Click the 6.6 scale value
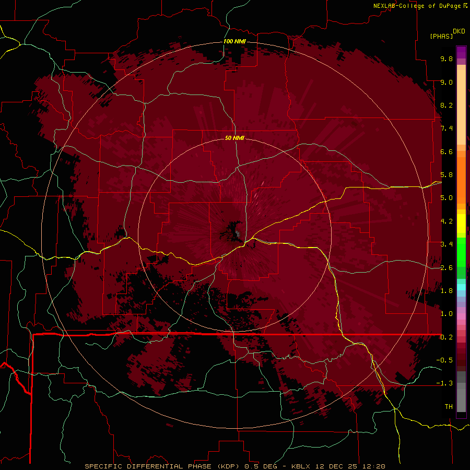470x470 pixels. (x=446, y=151)
